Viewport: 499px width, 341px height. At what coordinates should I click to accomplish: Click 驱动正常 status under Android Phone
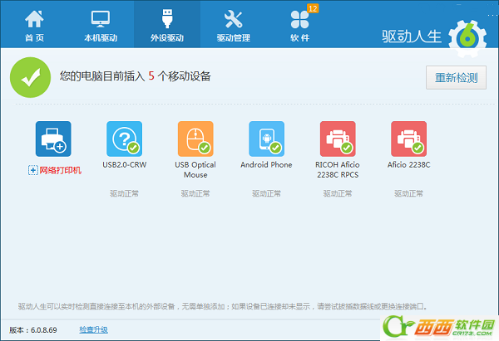click(266, 193)
